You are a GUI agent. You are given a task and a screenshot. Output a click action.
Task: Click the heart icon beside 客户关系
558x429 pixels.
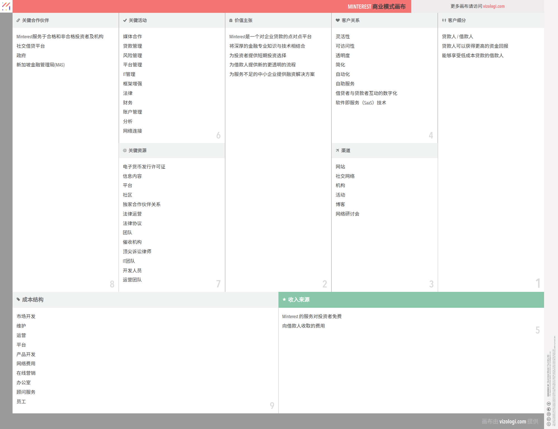pyautogui.click(x=338, y=20)
